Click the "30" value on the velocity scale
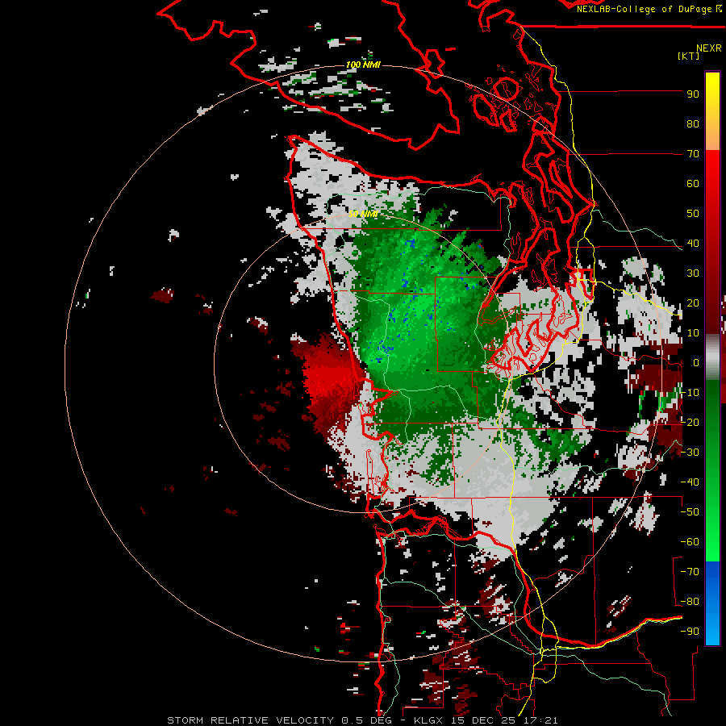726x726 pixels. click(693, 273)
